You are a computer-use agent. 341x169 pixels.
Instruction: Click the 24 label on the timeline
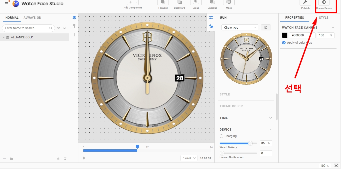pyautogui.click(x=211, y=147)
